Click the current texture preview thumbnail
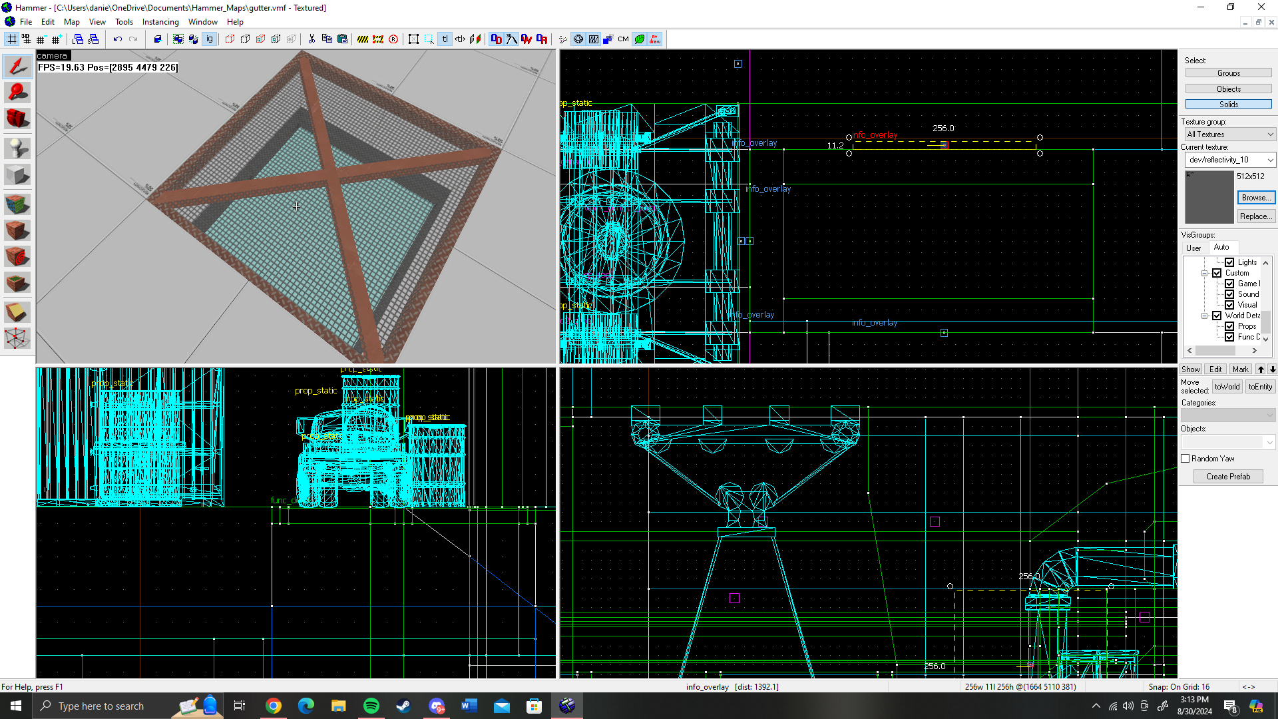 click(1209, 197)
